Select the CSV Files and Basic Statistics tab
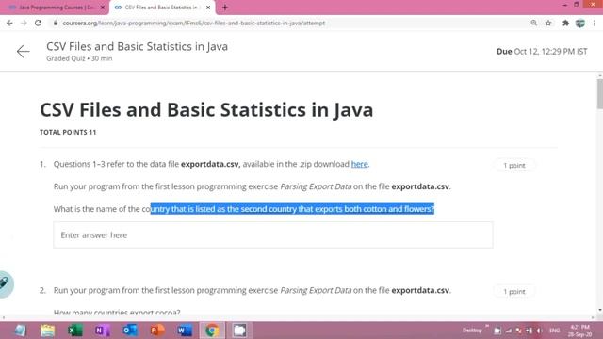The image size is (603, 339). [x=161, y=8]
